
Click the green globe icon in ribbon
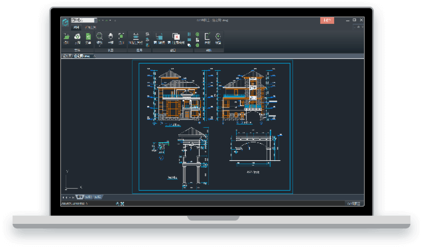point(198,34)
